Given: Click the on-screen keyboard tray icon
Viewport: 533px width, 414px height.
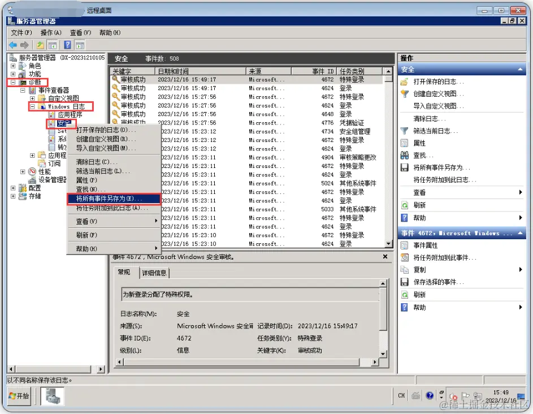Looking at the screenshot, I should pos(416,396).
